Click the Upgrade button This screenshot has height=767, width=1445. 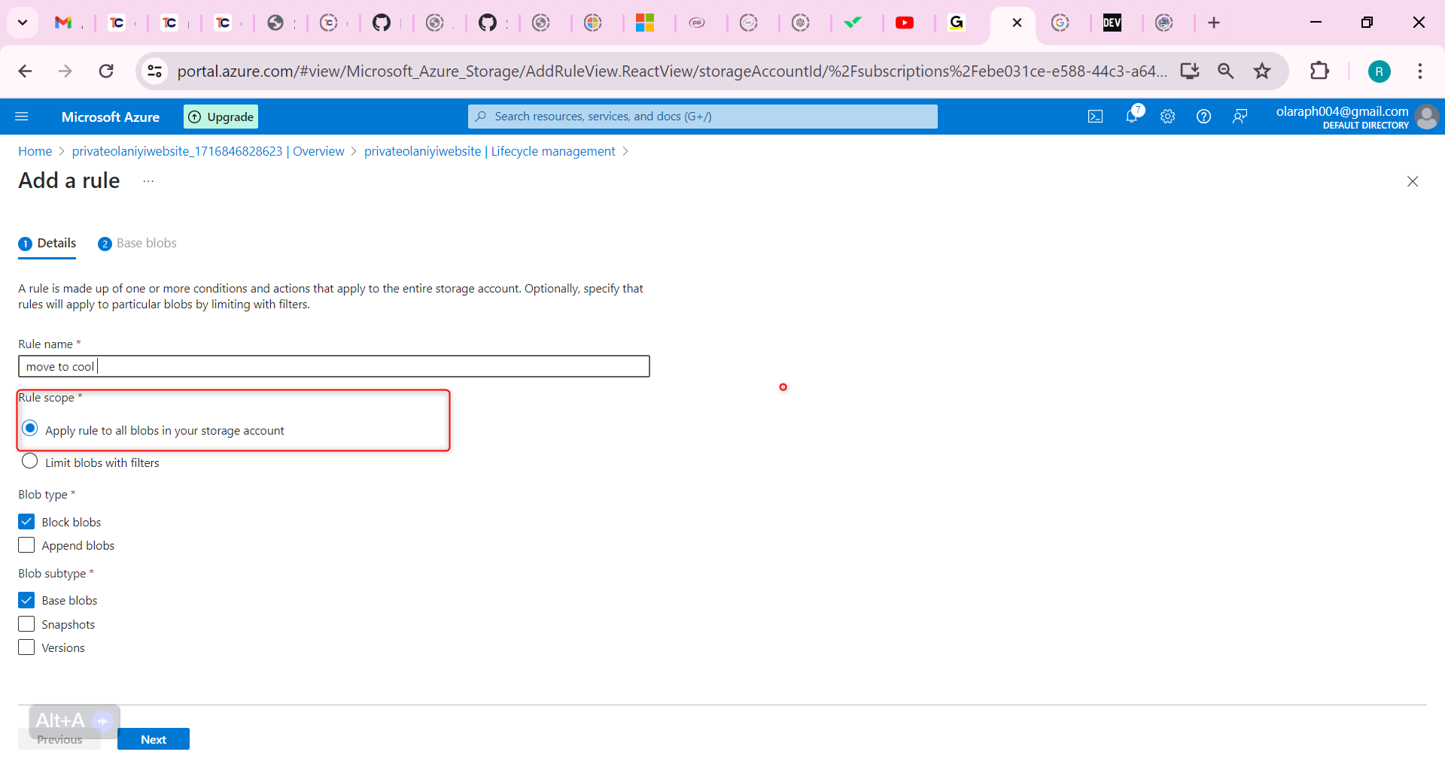[221, 117]
